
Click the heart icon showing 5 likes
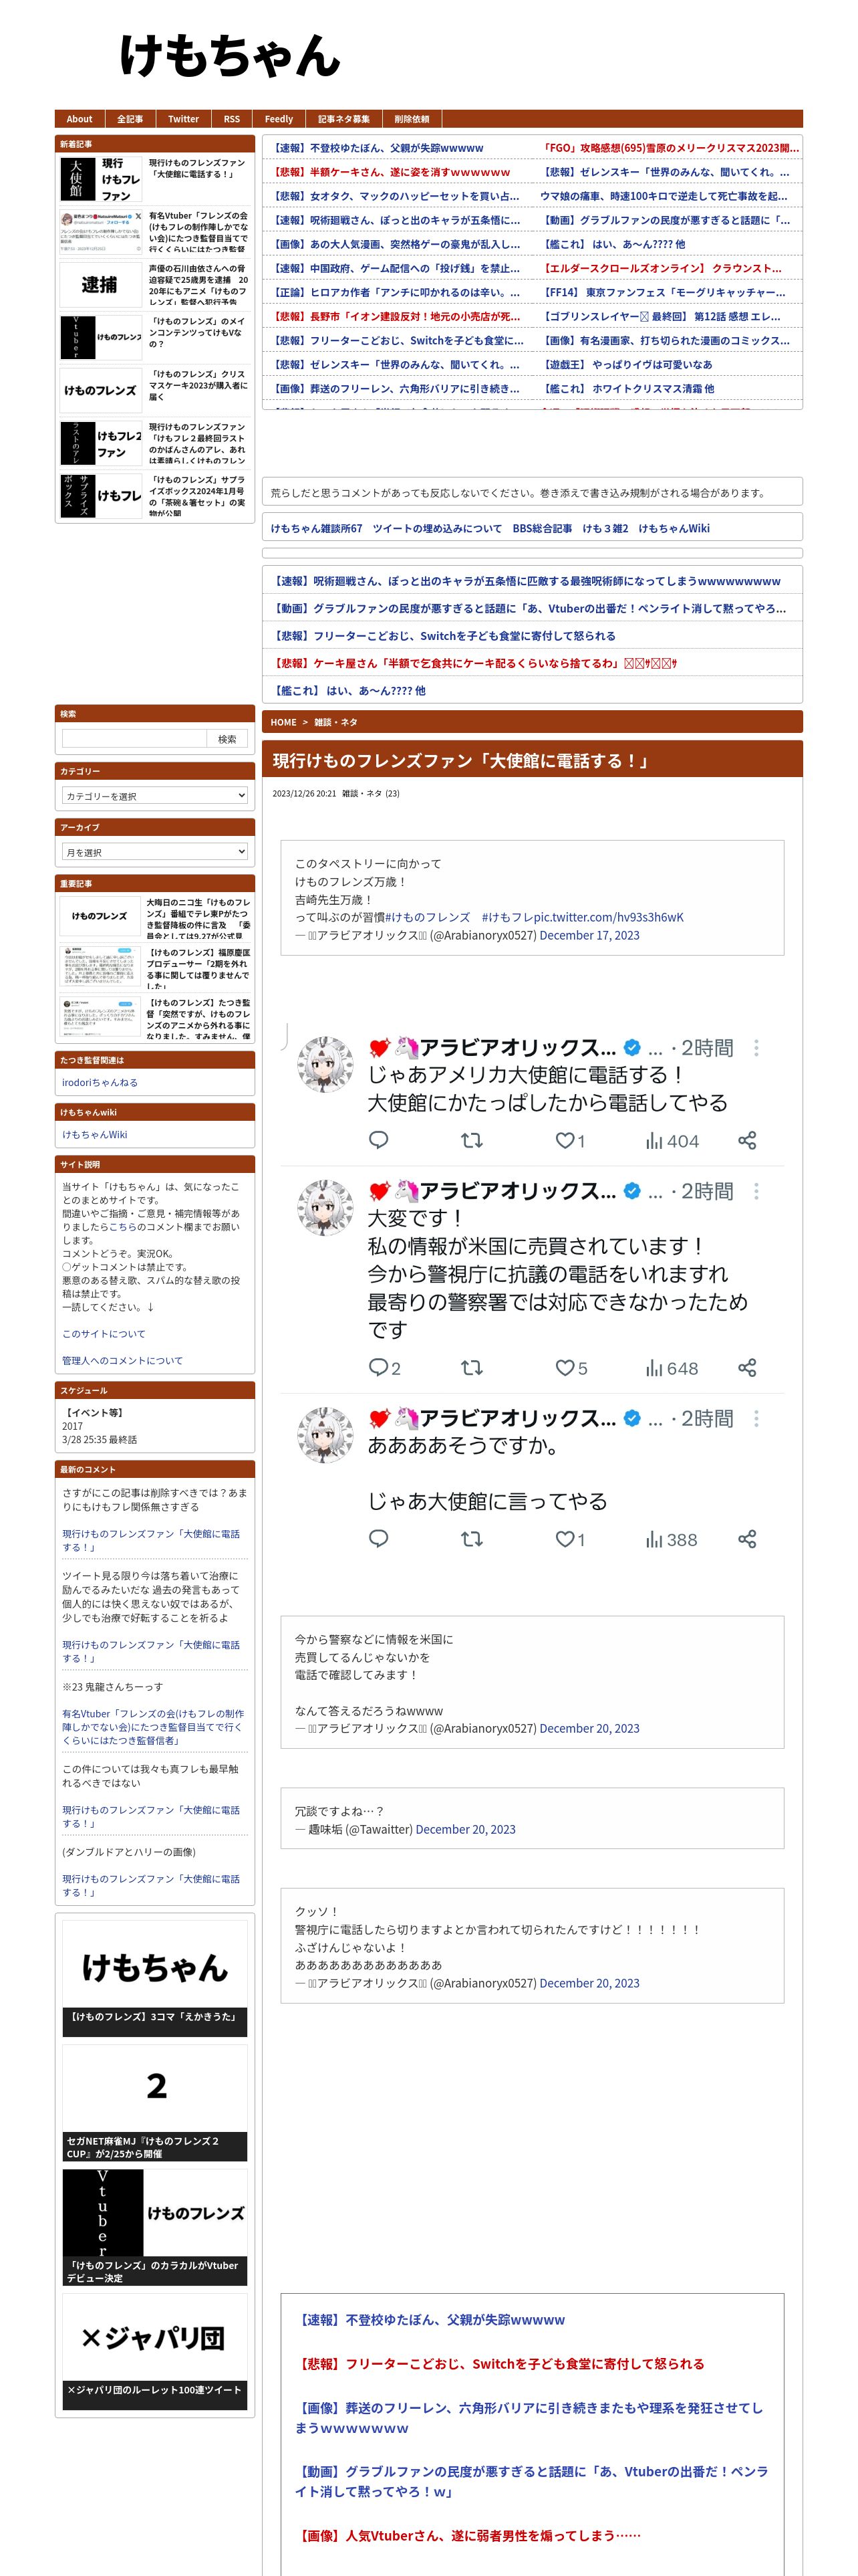[x=565, y=1367]
